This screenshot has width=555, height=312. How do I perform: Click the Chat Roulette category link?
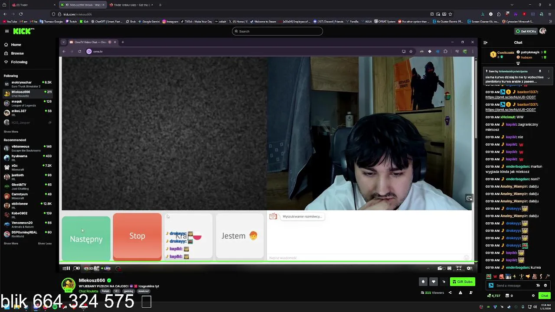pyautogui.click(x=88, y=291)
